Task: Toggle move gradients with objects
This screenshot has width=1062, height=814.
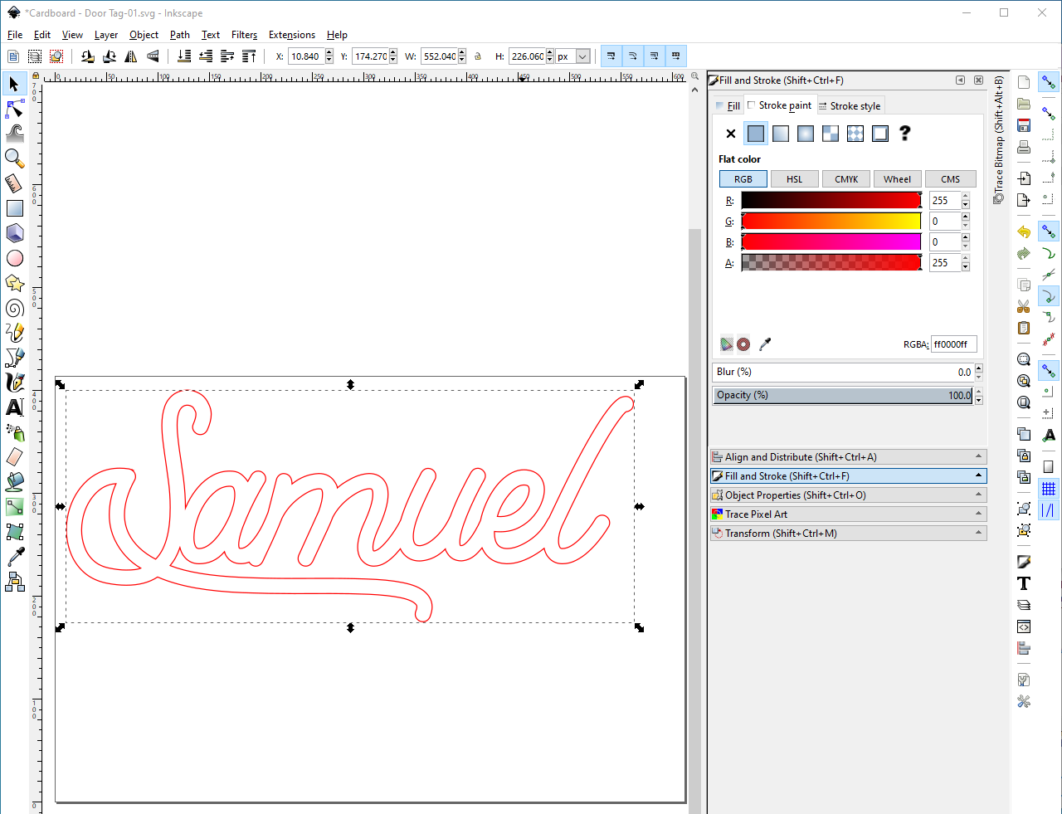Action: (x=655, y=56)
